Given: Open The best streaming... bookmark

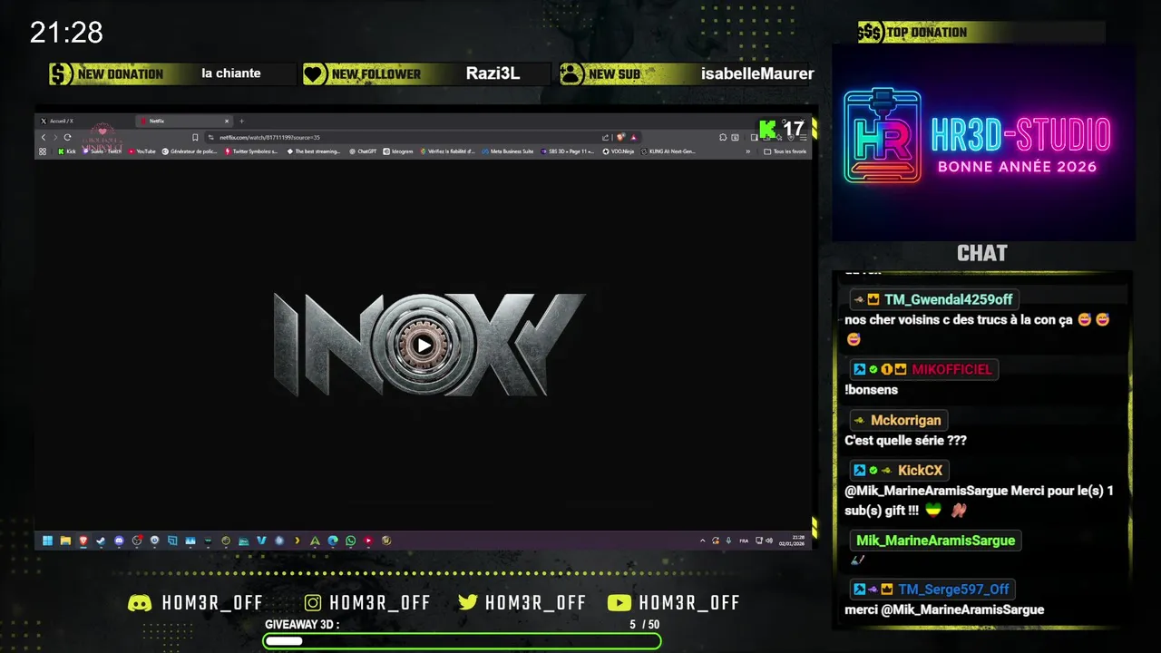Looking at the screenshot, I should (x=313, y=151).
